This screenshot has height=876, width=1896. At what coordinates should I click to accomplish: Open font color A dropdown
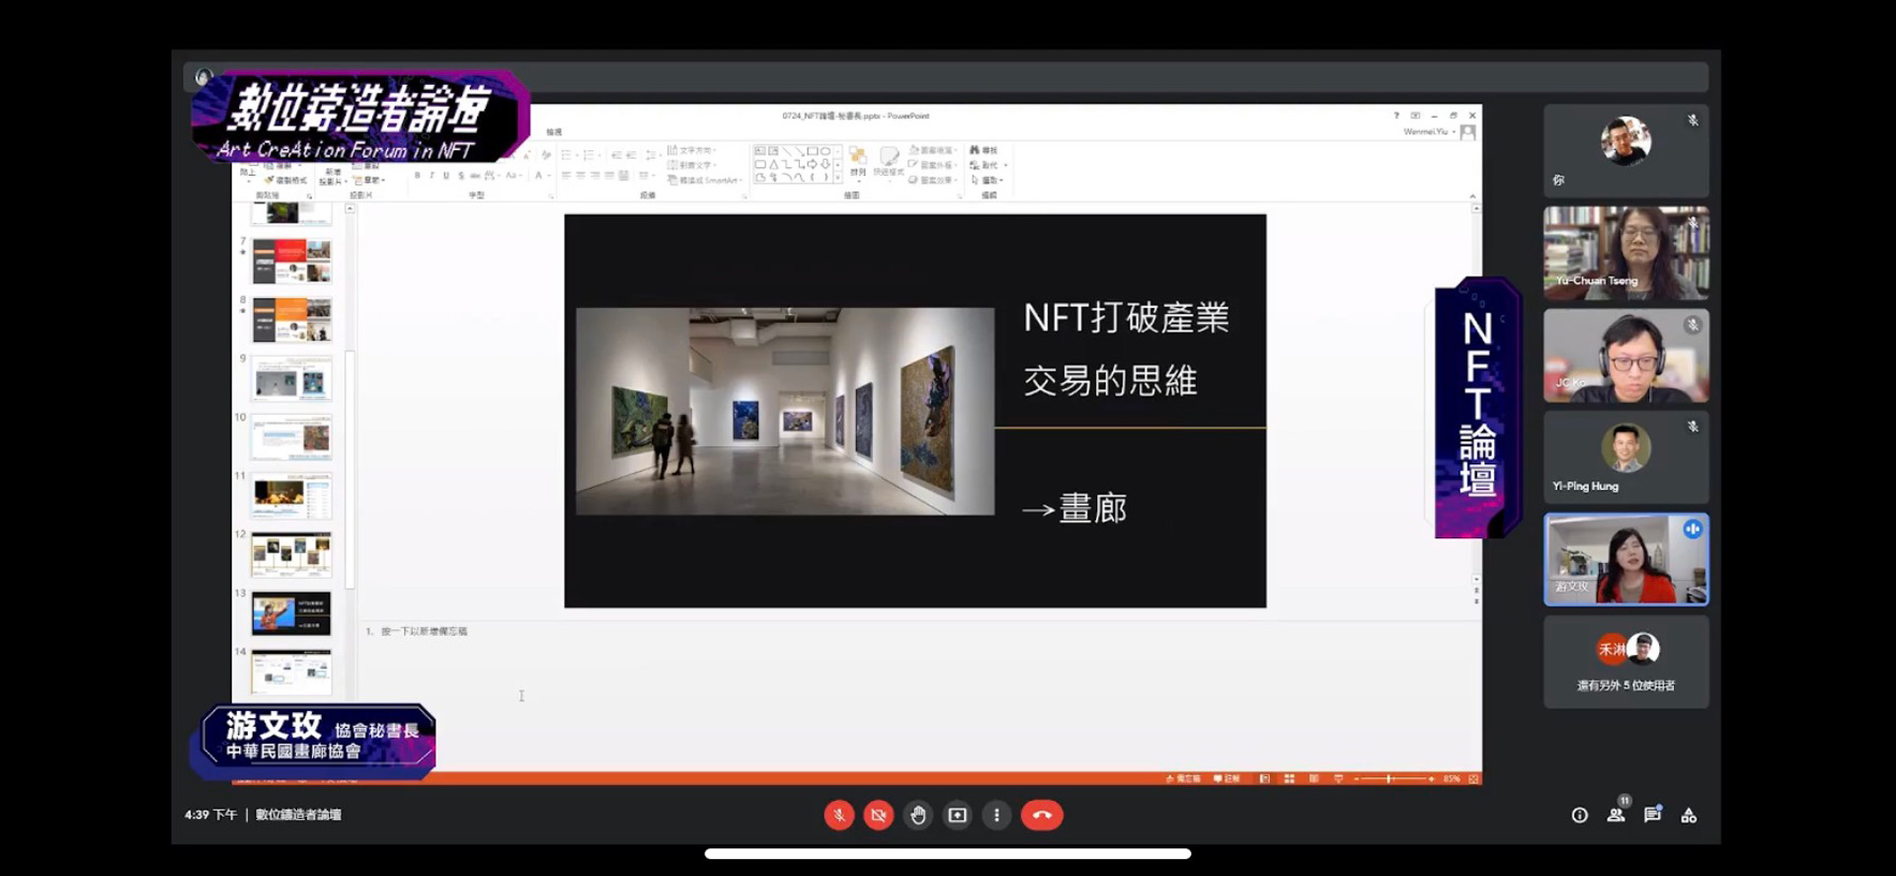coord(541,176)
